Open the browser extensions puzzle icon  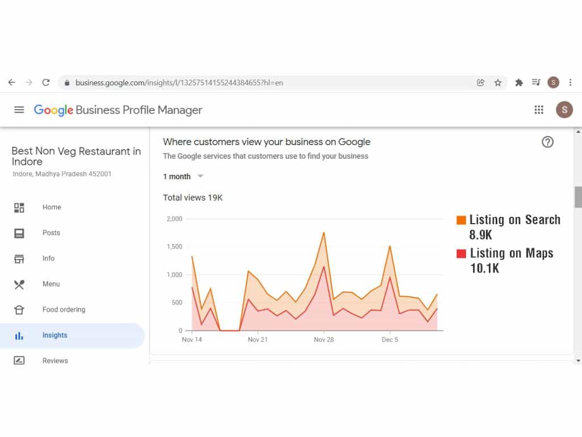[x=518, y=83]
